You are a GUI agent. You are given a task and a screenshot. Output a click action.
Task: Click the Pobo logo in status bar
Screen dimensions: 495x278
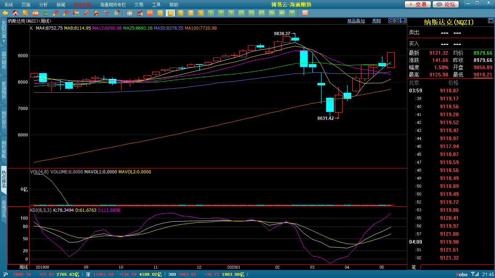click(462, 274)
